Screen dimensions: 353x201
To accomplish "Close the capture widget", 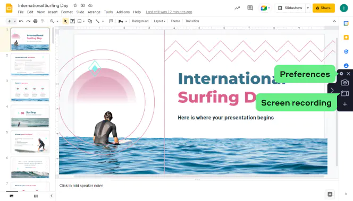I will (x=349, y=74).
